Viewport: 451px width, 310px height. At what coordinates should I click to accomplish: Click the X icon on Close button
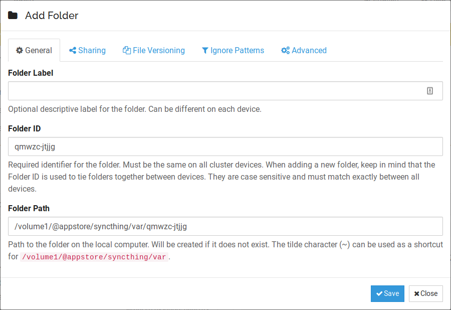click(x=416, y=293)
